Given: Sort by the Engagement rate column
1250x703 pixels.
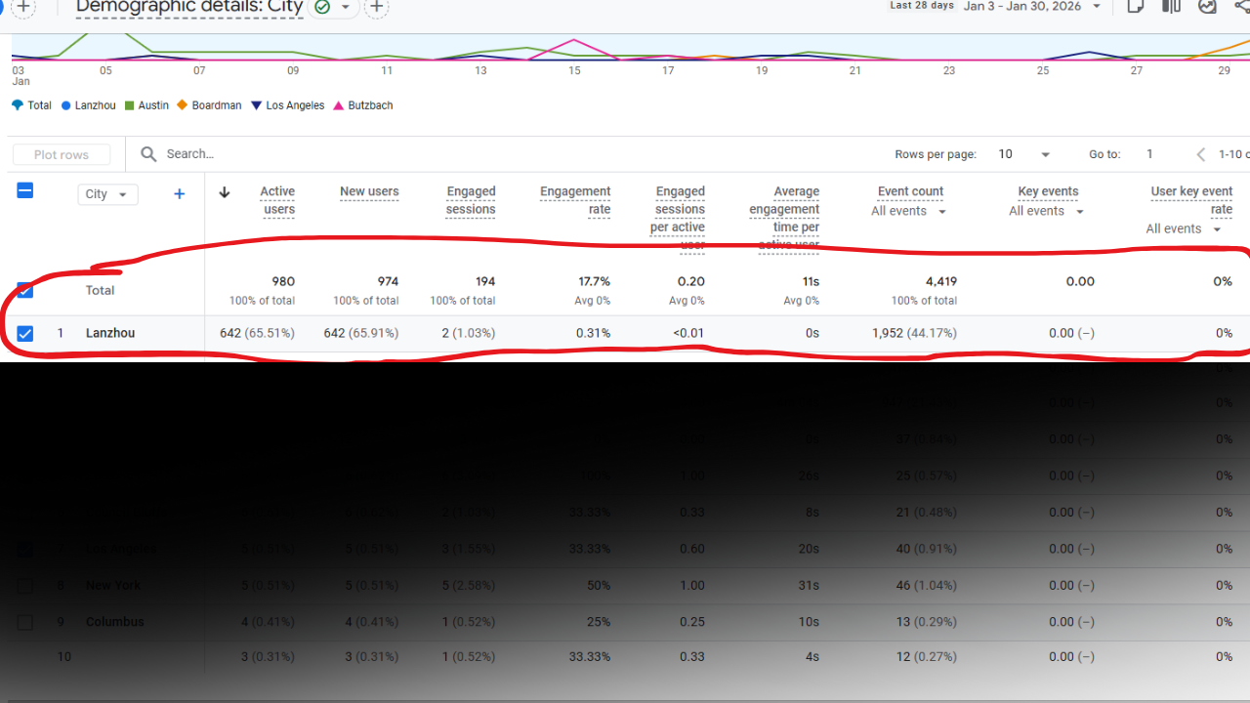Looking at the screenshot, I should click(x=575, y=200).
